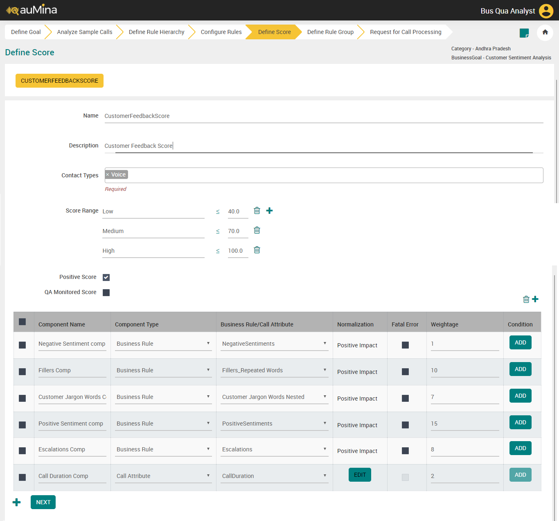
Task: Open the Customer Jargon Words Nested dropdown
Action: (275, 397)
